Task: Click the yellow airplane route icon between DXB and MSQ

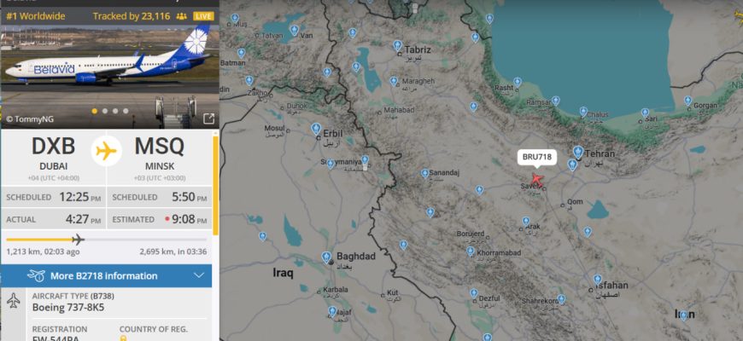Action: pyautogui.click(x=106, y=152)
